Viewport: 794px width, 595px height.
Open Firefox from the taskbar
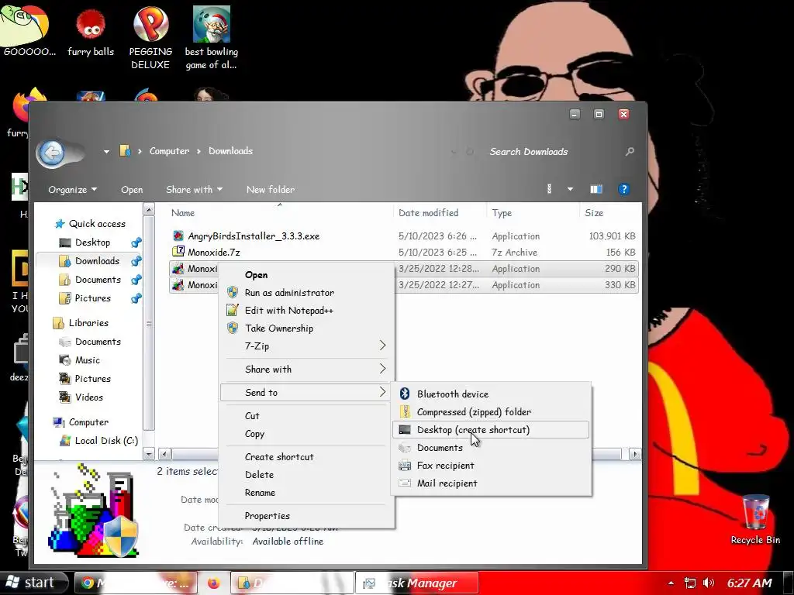pos(214,583)
